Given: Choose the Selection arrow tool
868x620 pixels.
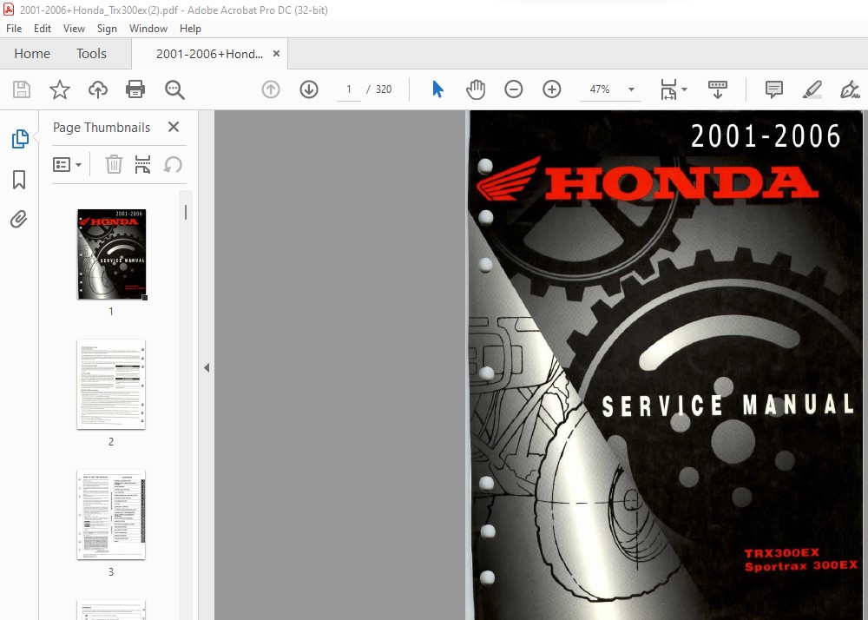Looking at the screenshot, I should pyautogui.click(x=437, y=89).
